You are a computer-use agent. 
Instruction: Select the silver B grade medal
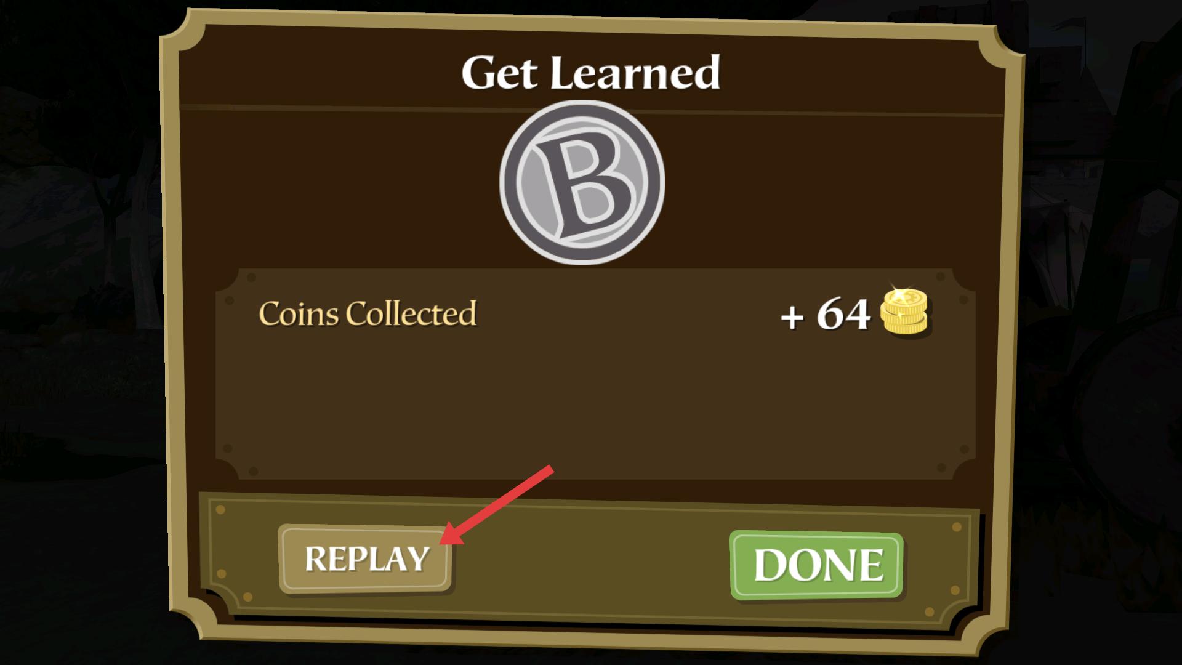point(582,182)
